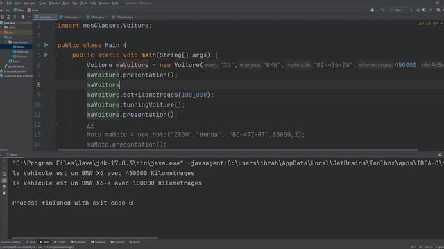Place cursor after maVoiture on line 8
Screen dimensions: 444x249
pos(120,84)
